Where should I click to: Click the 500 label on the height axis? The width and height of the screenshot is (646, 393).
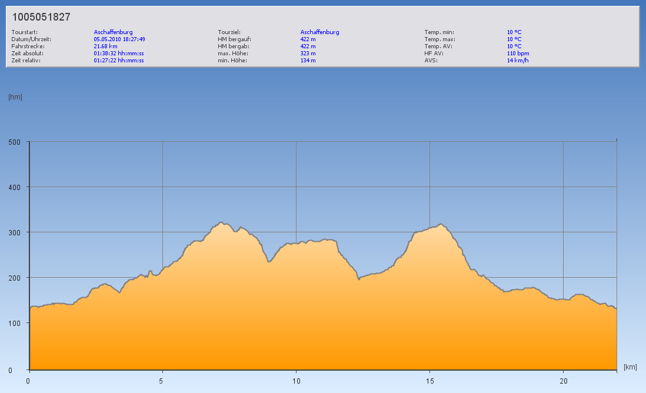coord(15,142)
